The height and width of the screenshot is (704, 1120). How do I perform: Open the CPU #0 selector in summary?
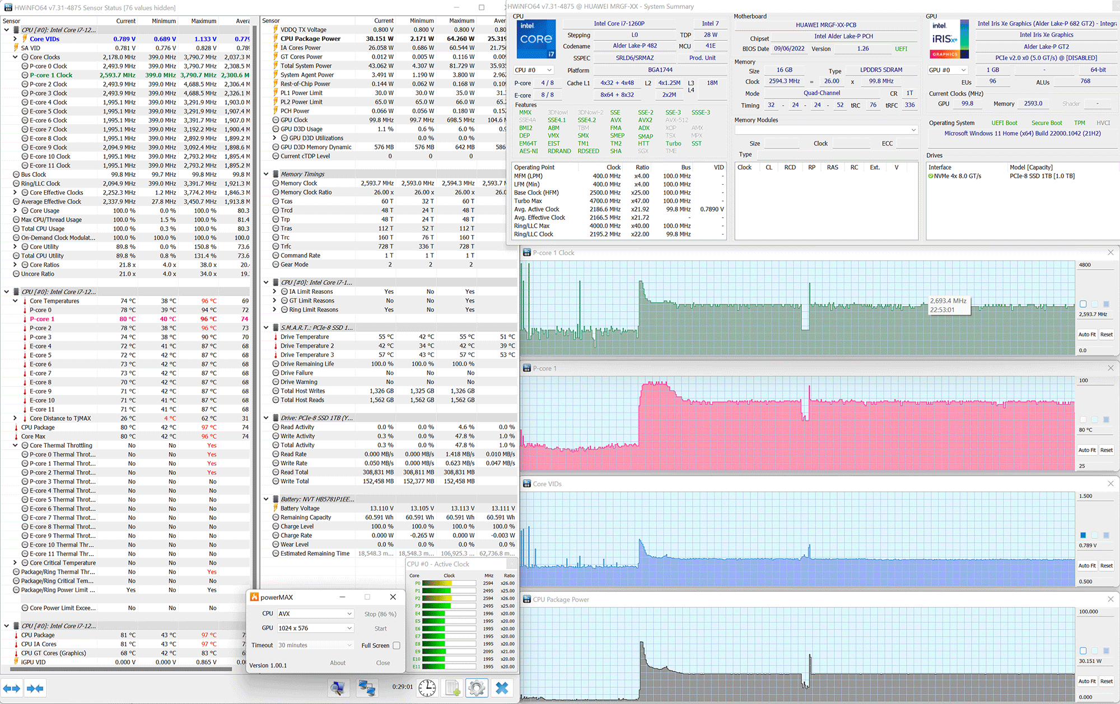point(533,70)
